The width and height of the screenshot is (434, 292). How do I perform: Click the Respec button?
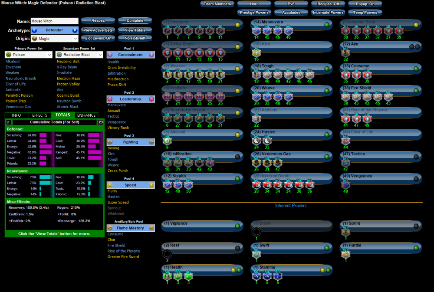point(98,20)
